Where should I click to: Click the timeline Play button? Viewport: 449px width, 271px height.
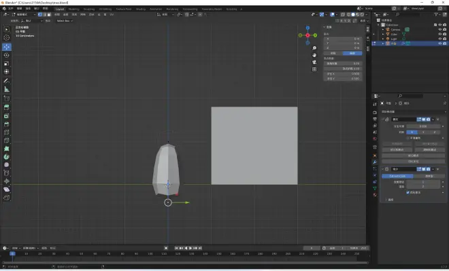(190, 248)
